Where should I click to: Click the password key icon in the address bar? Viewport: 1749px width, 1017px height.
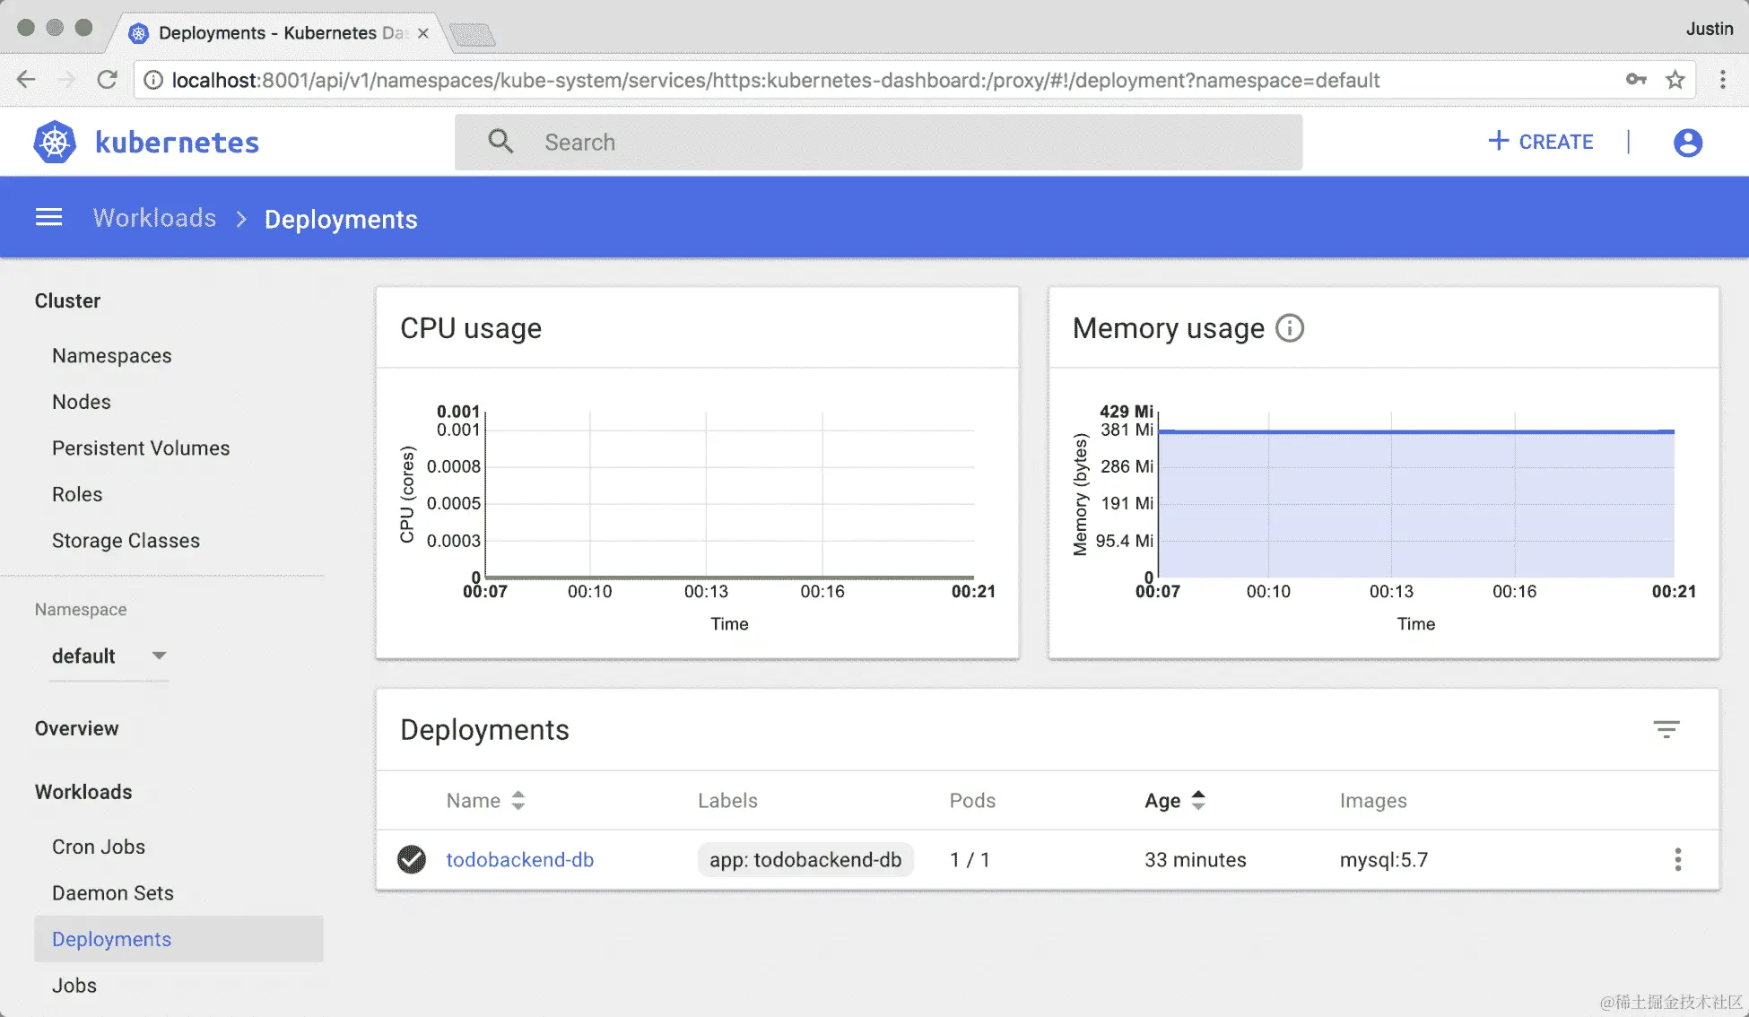[1636, 80]
